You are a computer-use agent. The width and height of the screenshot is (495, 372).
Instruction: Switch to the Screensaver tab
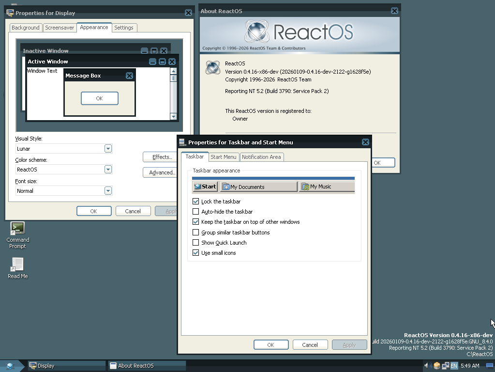click(x=60, y=28)
